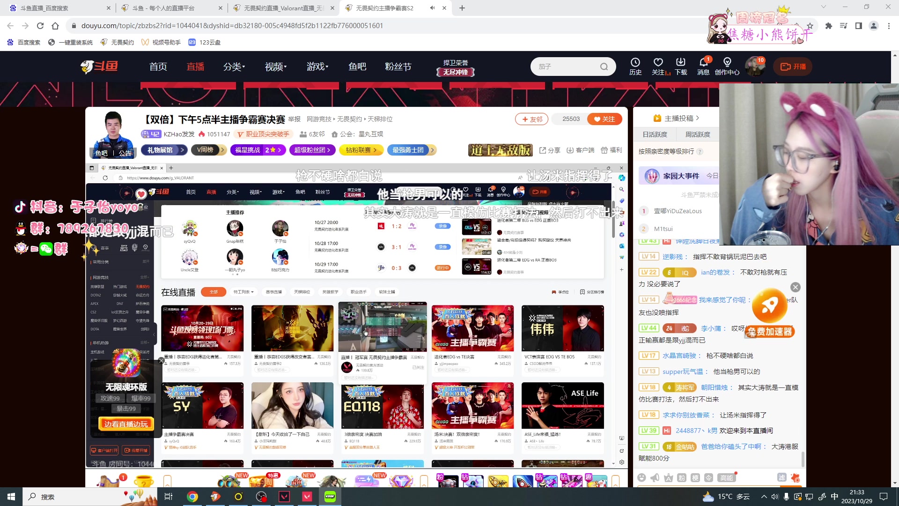Expand the V周榜 chevron

[x=222, y=150]
